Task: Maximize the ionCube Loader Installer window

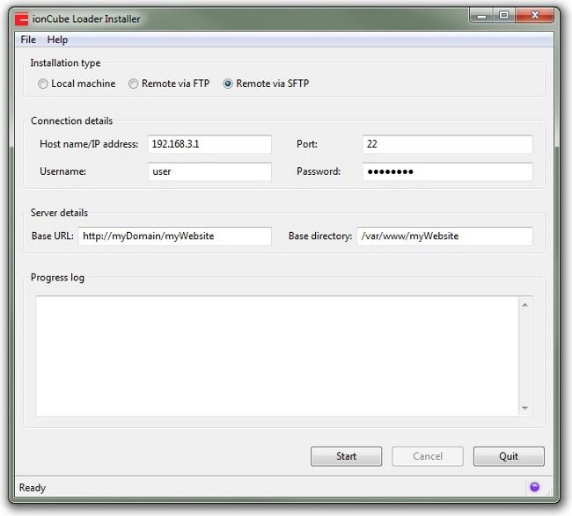Action: [504, 16]
